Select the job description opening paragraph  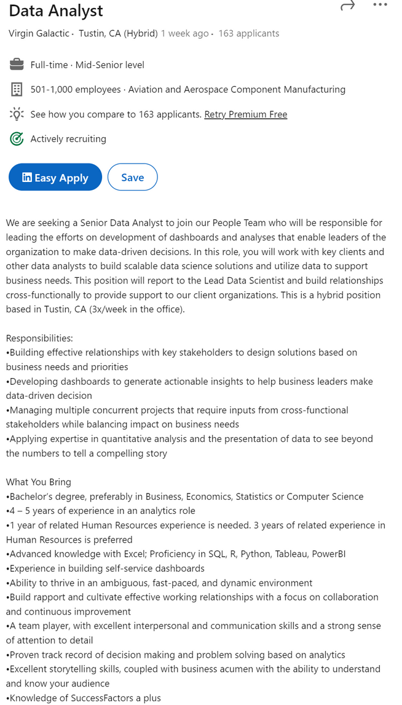(x=195, y=266)
